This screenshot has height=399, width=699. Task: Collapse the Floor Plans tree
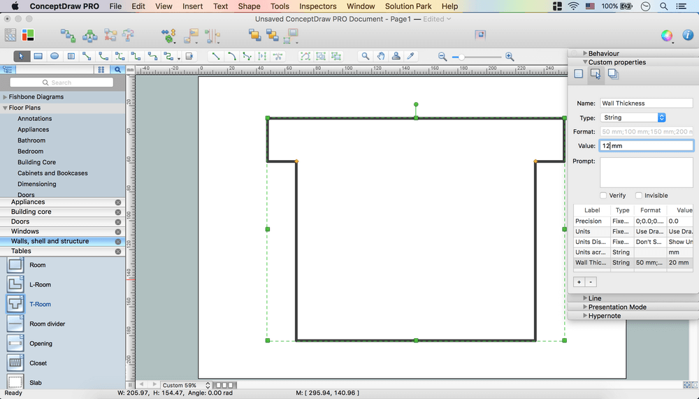[5, 108]
